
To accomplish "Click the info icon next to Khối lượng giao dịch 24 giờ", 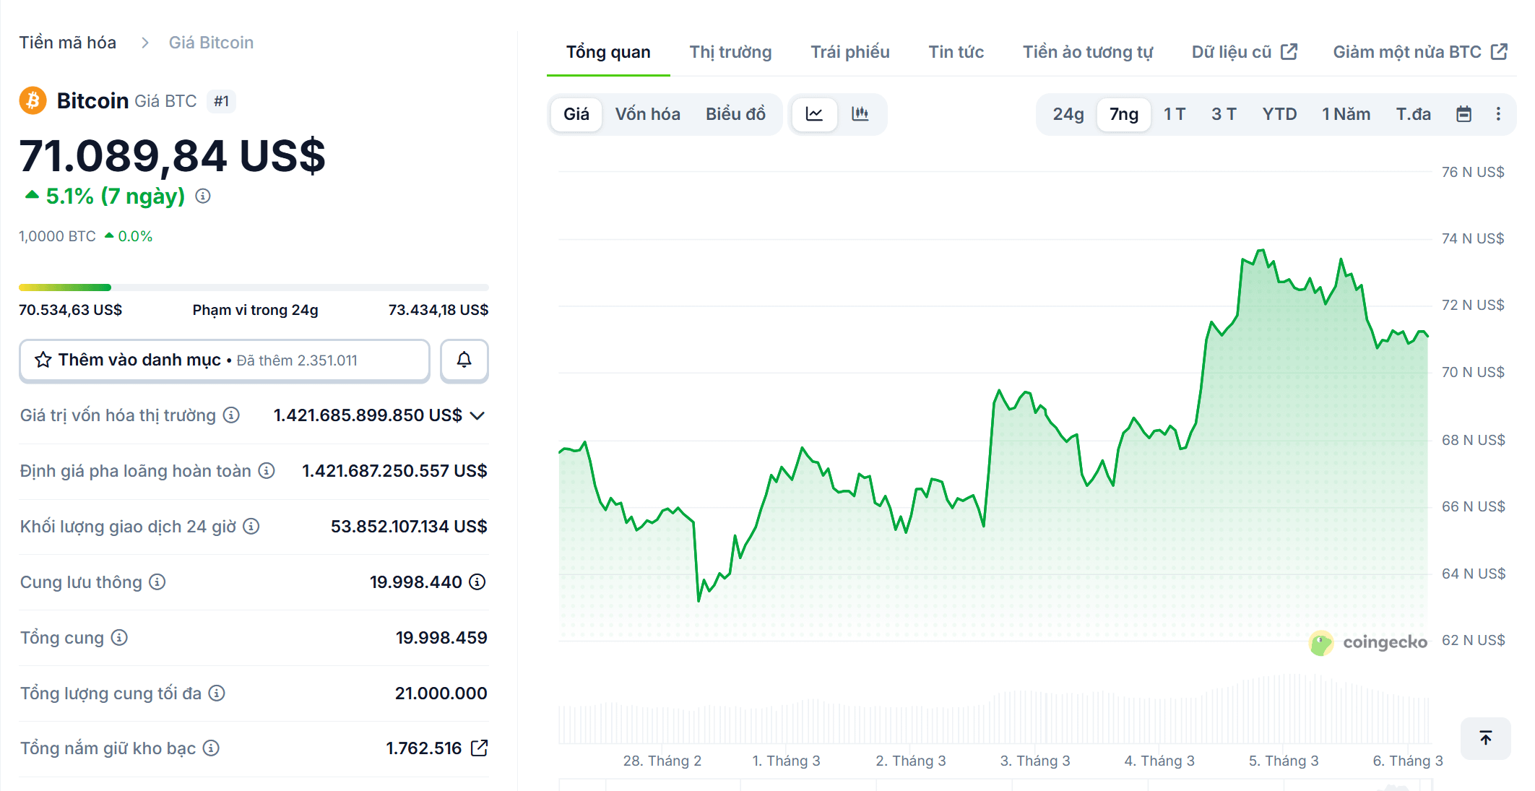I will pos(249,527).
